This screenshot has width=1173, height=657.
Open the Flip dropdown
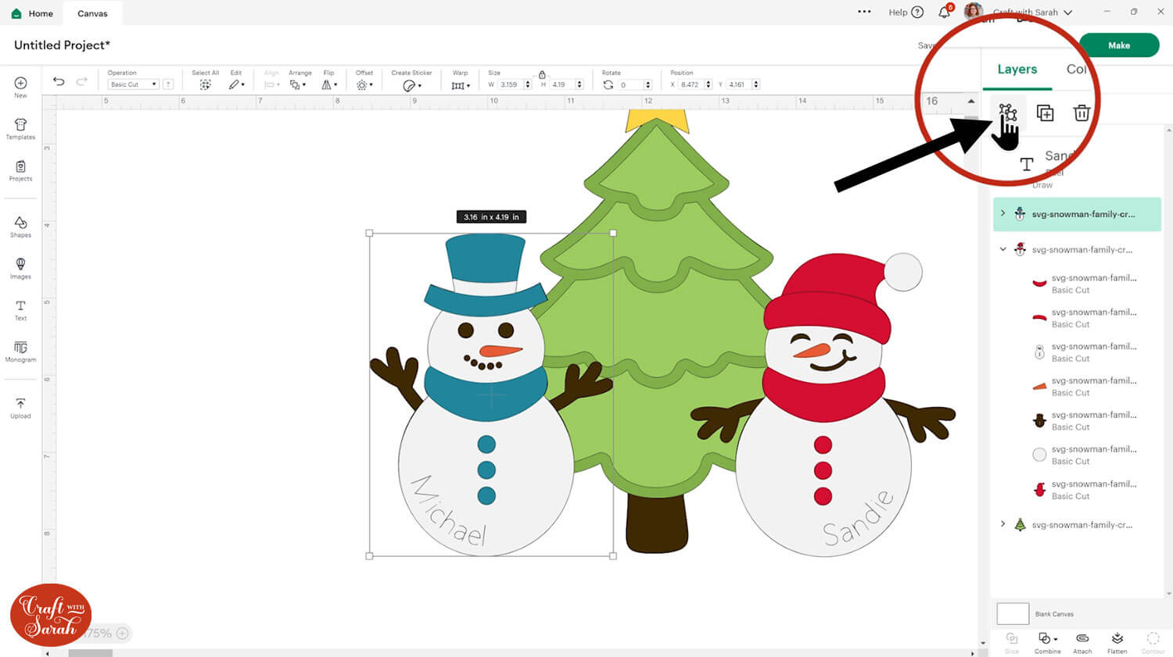(x=329, y=84)
